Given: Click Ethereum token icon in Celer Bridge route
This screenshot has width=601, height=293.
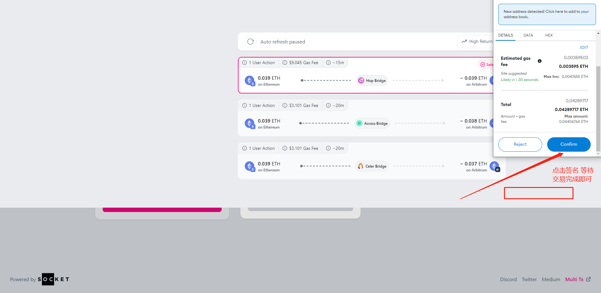Looking at the screenshot, I should 249,166.
